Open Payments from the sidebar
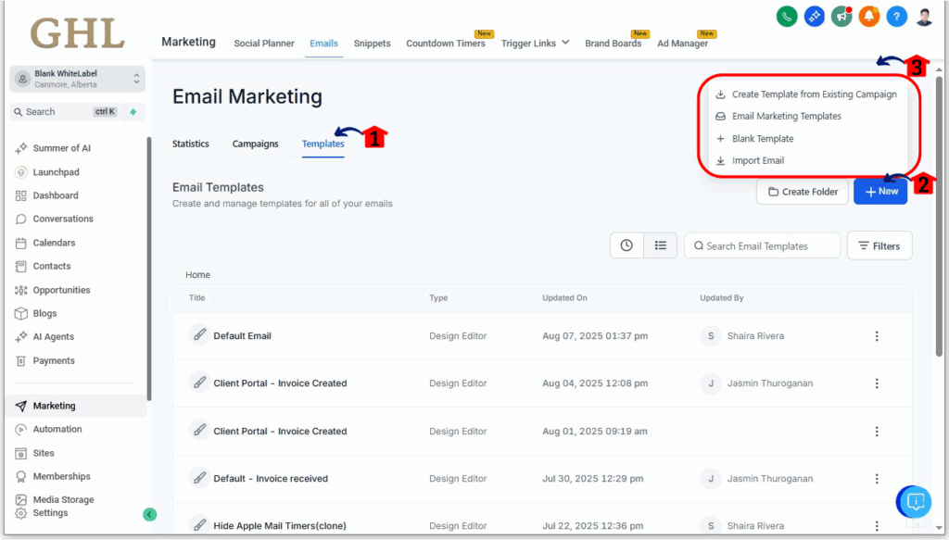This screenshot has height=540, width=949. pyautogui.click(x=53, y=361)
